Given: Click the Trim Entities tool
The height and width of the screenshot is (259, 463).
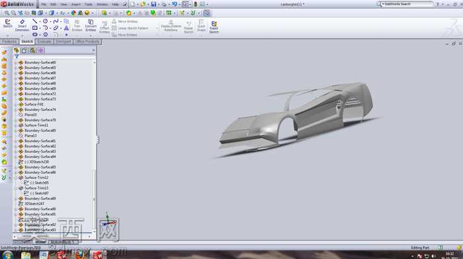Looking at the screenshot, I should (77, 25).
